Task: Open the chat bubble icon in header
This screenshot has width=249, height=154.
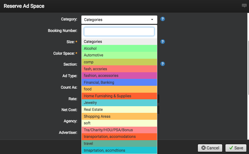Action: [244, 6]
